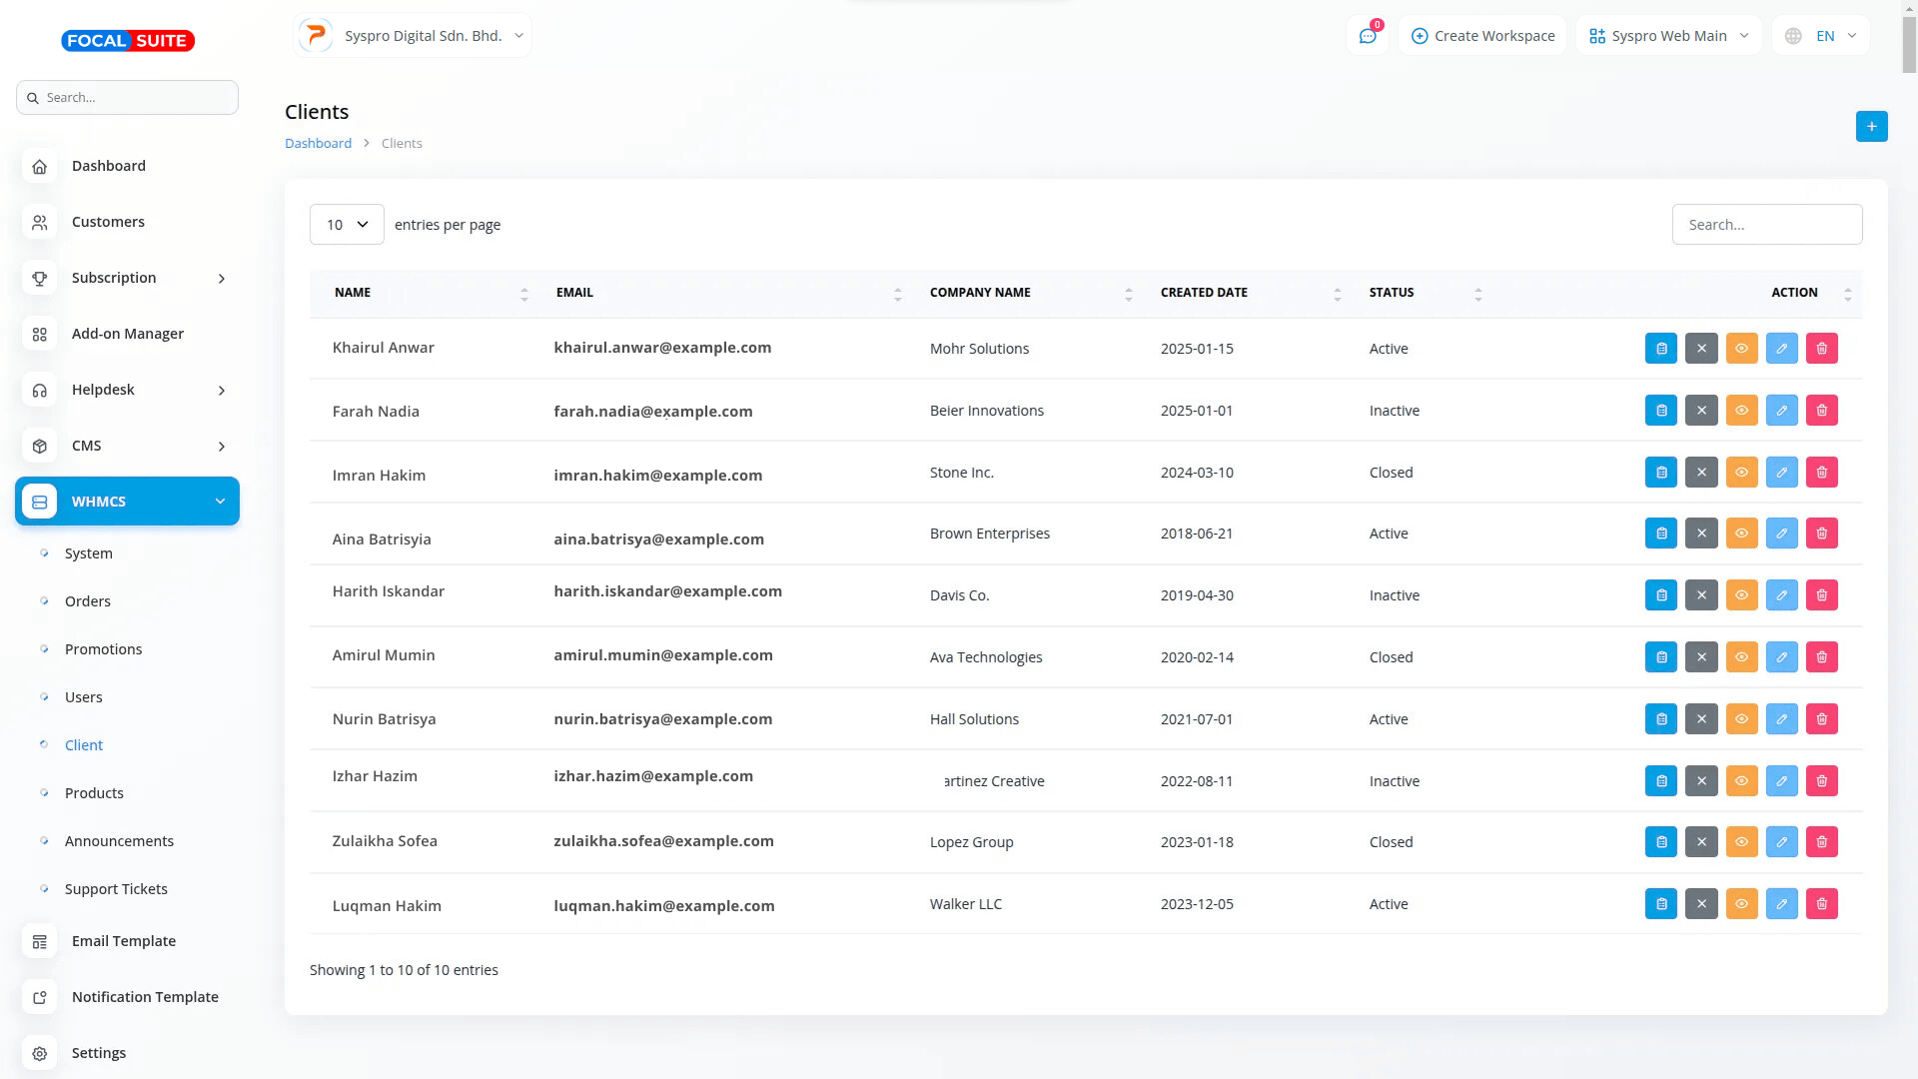1918x1079 pixels.
Task: Go to Customers in the sidebar
Action: 108,222
